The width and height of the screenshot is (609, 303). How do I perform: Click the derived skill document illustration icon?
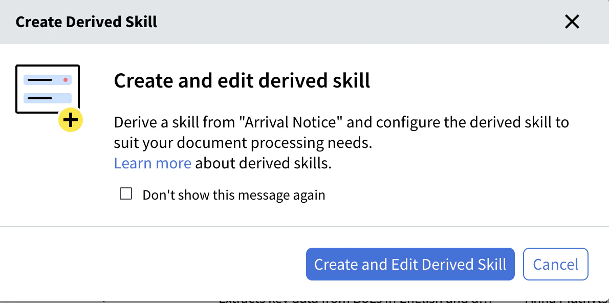[48, 89]
